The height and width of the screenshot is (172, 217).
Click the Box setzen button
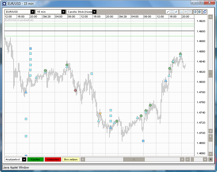[71, 159]
